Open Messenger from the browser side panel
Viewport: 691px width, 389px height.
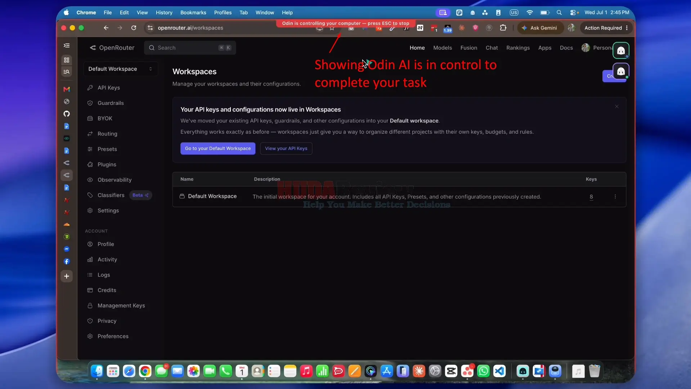point(67,249)
